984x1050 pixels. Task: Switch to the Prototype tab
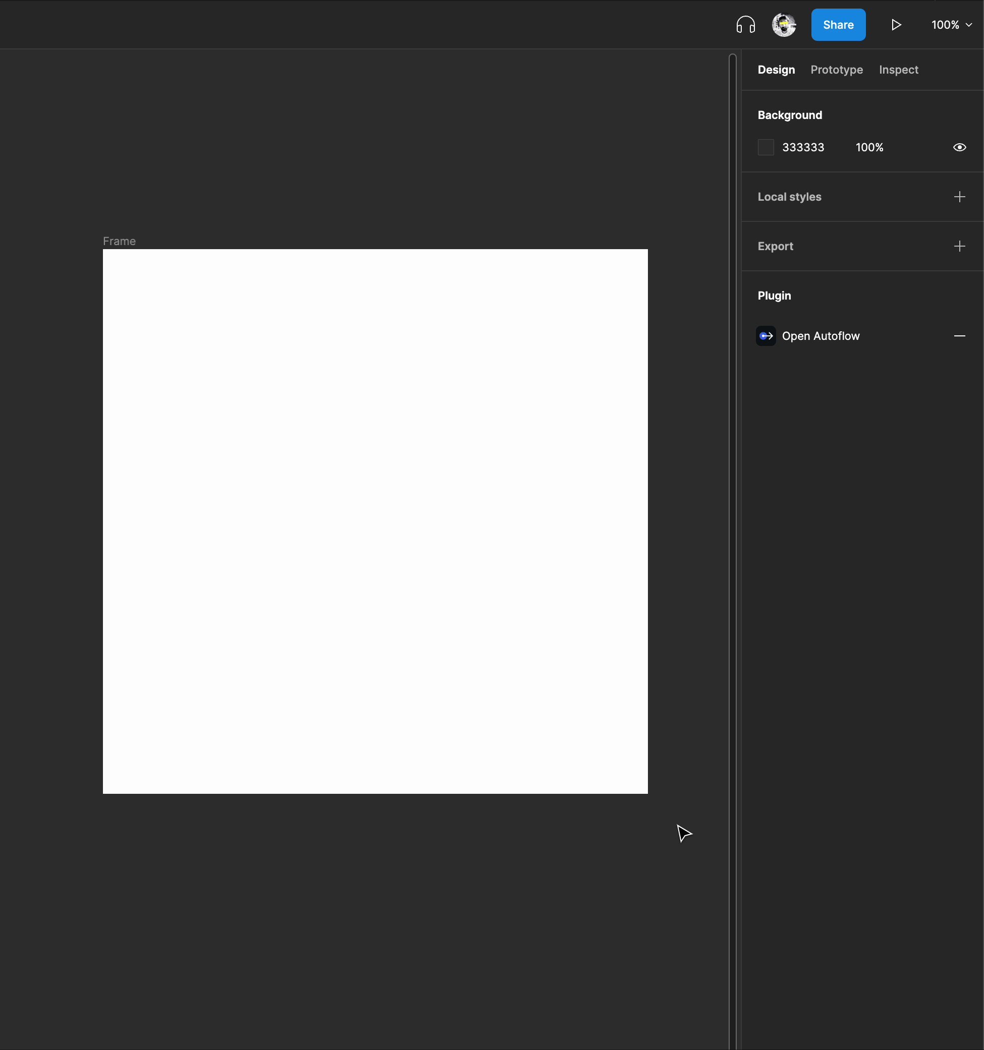pos(837,70)
